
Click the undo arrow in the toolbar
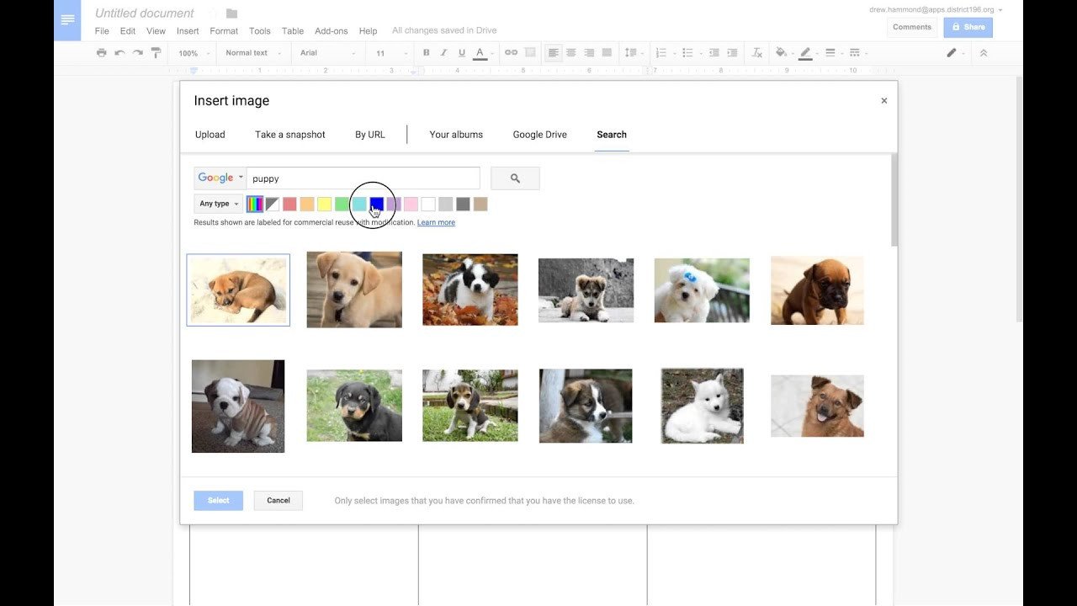pyautogui.click(x=119, y=53)
